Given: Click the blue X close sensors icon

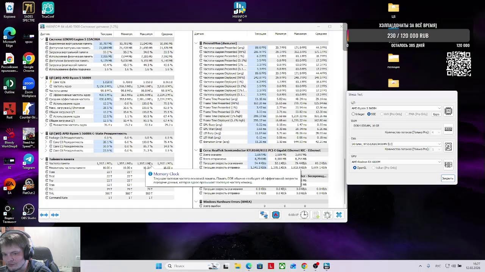Looking at the screenshot, I should coord(339,215).
